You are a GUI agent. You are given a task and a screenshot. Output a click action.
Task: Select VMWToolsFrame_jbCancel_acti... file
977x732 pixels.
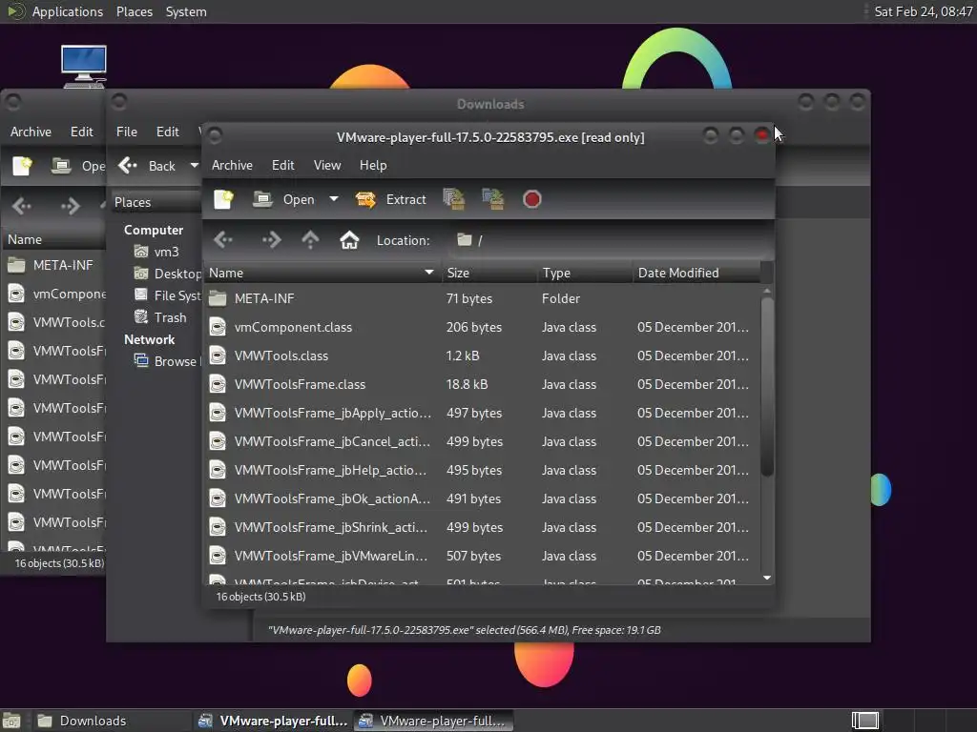pos(483,442)
